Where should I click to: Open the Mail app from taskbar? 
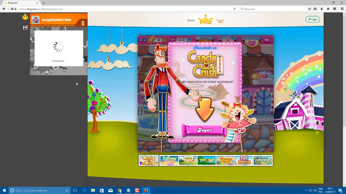pyautogui.click(x=111, y=190)
